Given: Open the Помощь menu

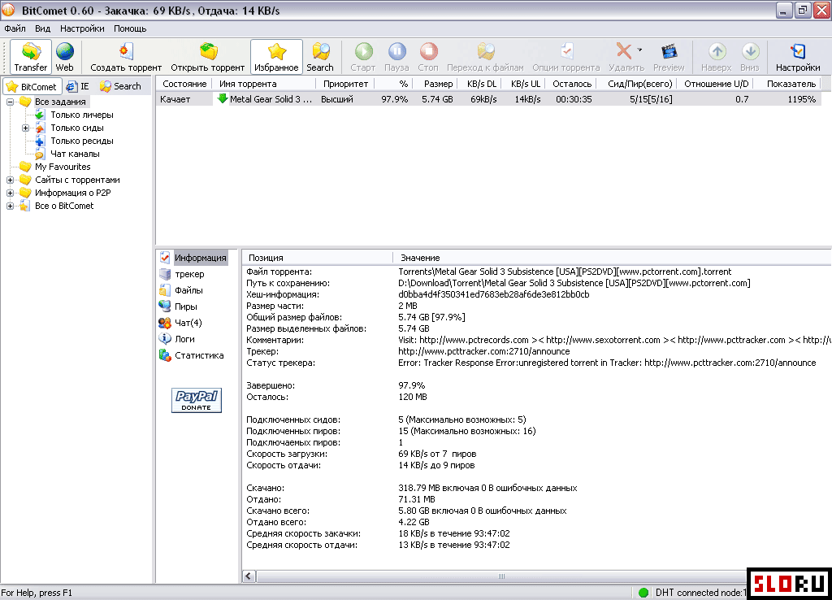Looking at the screenshot, I should coord(130,28).
